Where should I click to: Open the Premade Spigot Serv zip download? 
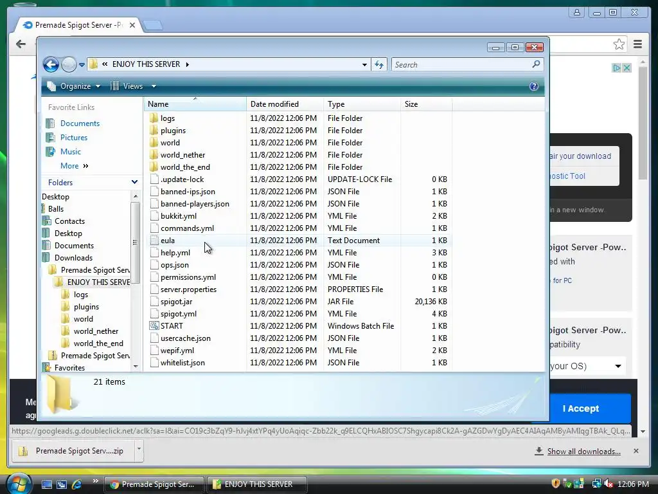click(73, 451)
